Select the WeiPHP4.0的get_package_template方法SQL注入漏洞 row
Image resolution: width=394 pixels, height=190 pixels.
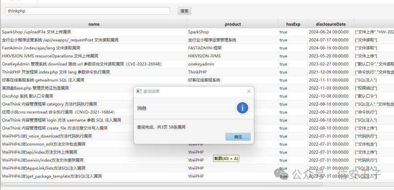tap(197, 176)
